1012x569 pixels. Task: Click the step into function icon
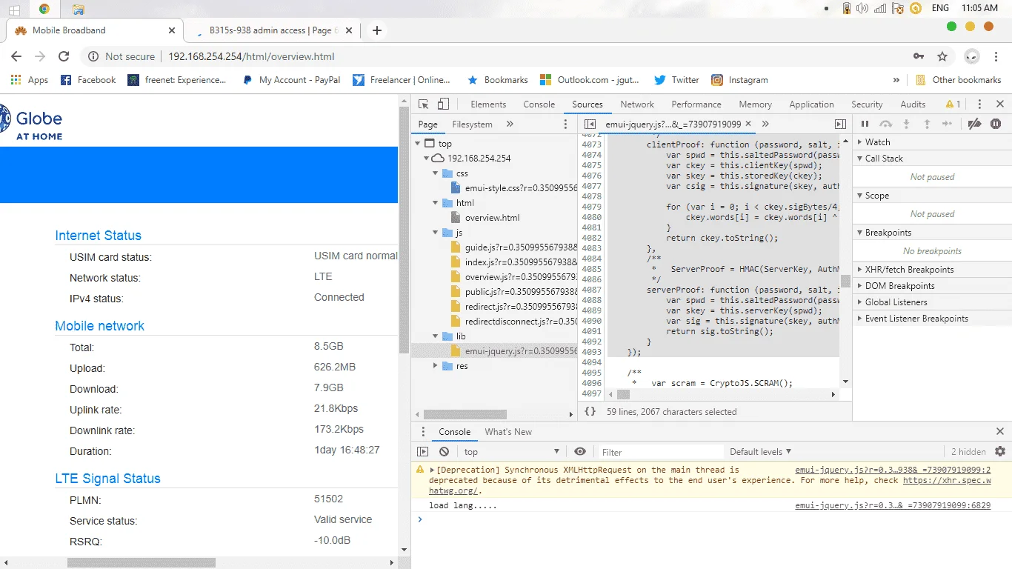coord(905,124)
